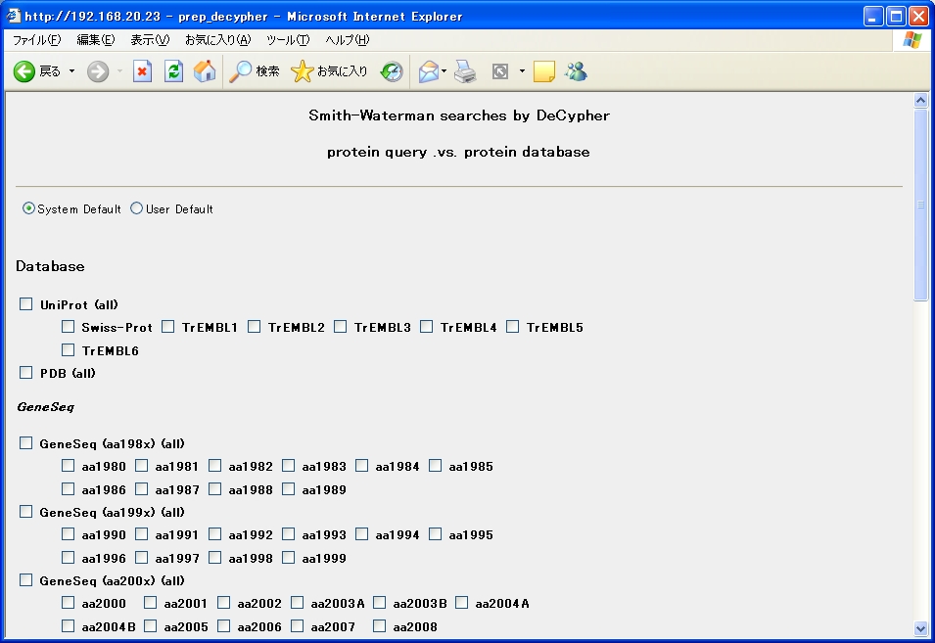This screenshot has width=935, height=643.
Task: Tick the aa2002 checkbox
Action: 223,603
